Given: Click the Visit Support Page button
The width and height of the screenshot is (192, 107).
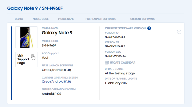Looking at the screenshot, I should (26, 59).
